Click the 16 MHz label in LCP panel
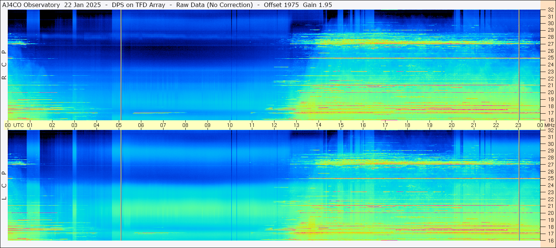The image size is (556, 248). click(x=550, y=240)
